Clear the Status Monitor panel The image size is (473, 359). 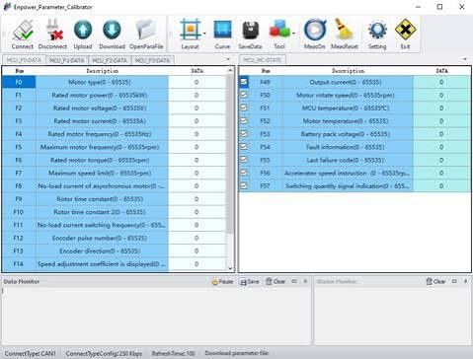pyautogui.click(x=435, y=282)
